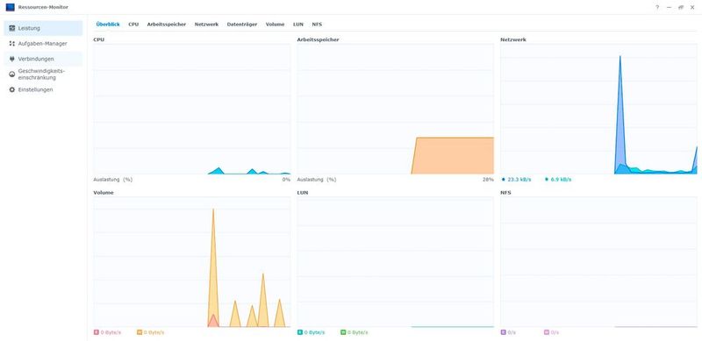Viewport: 702px width, 341px height.
Task: Click the CPU panel heading
Action: pyautogui.click(x=98, y=39)
